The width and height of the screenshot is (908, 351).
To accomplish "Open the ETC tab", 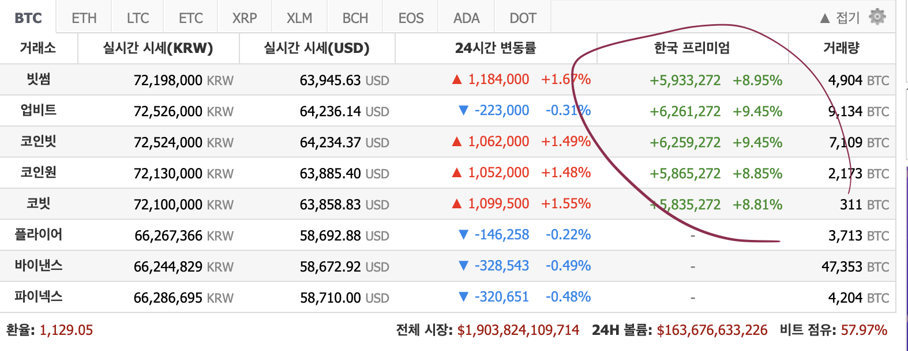I will coord(190,17).
